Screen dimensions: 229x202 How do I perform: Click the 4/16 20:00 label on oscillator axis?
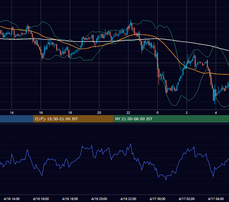point(99,199)
